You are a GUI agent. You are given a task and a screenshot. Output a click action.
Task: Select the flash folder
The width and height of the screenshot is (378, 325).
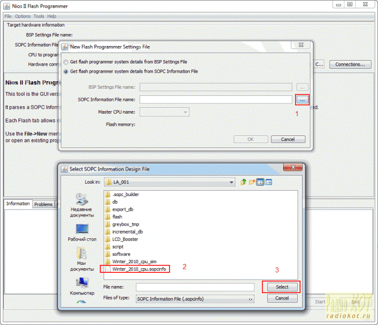(114, 217)
